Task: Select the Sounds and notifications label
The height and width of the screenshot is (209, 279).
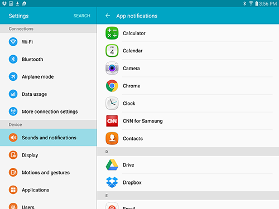Action: (49, 138)
